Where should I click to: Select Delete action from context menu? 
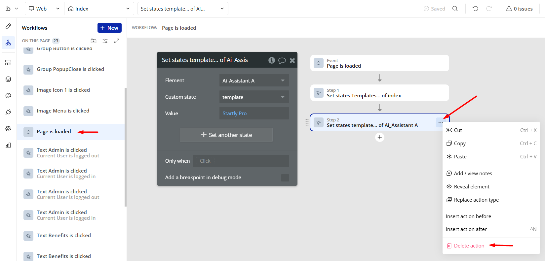(x=469, y=245)
